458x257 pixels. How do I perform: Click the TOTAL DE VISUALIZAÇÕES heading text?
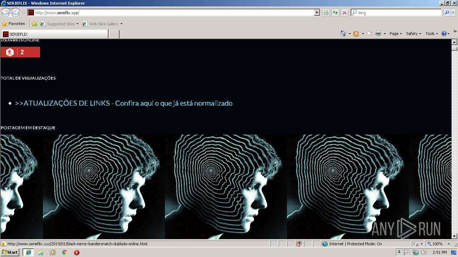tap(28, 78)
